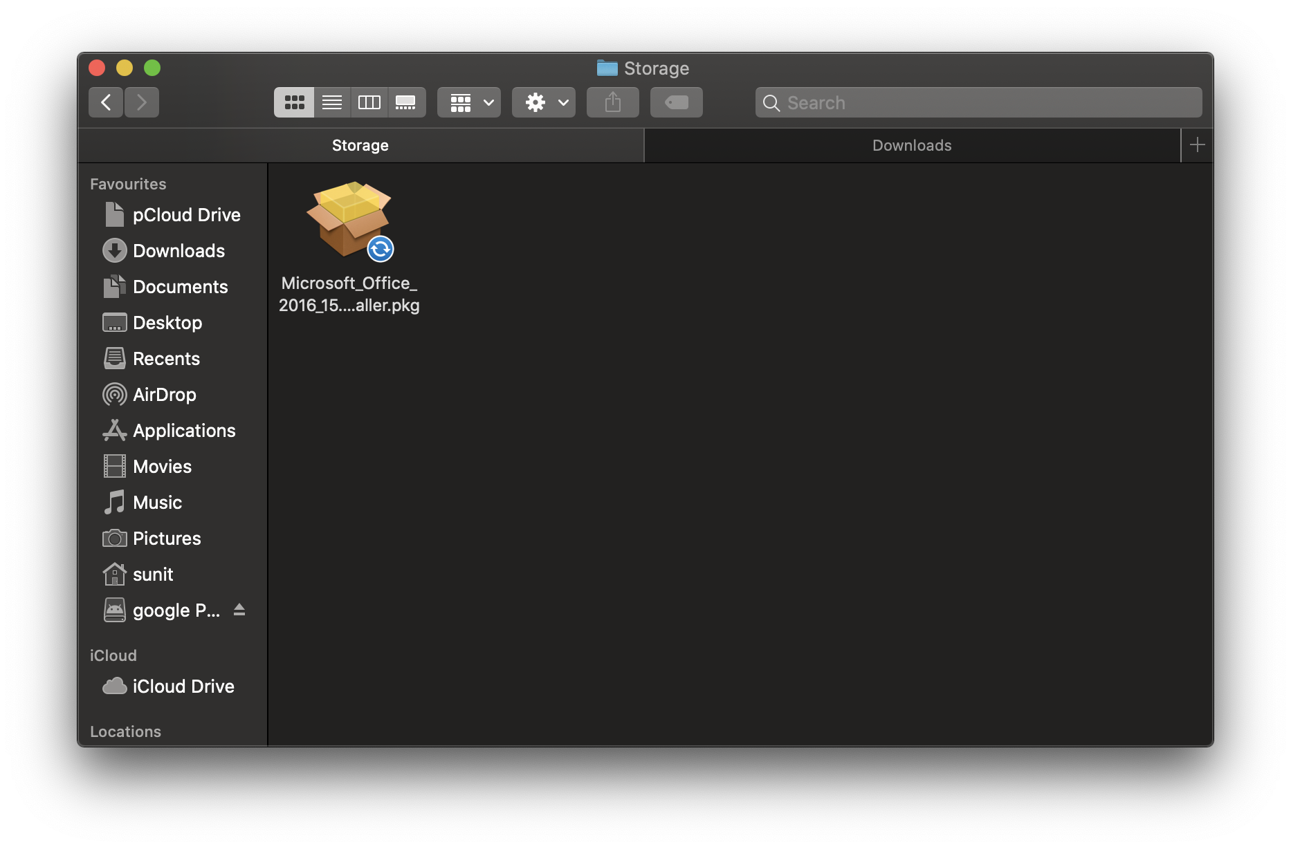
Task: Open a new tab with the plus button
Action: (1196, 145)
